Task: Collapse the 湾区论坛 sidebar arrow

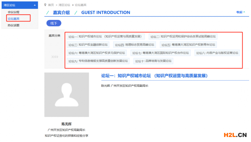Action: (34, 5)
